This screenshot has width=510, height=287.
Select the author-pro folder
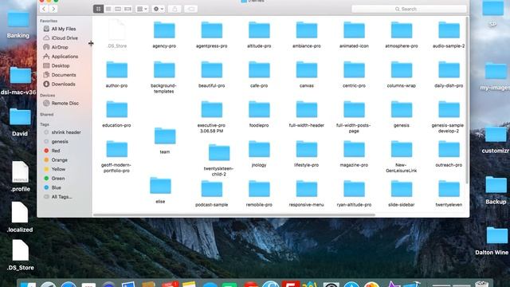click(117, 74)
